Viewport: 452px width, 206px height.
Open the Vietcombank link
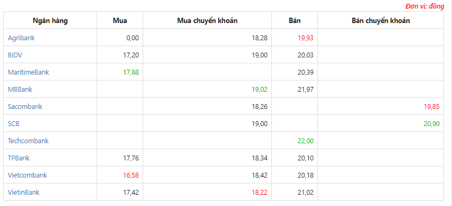click(x=27, y=175)
